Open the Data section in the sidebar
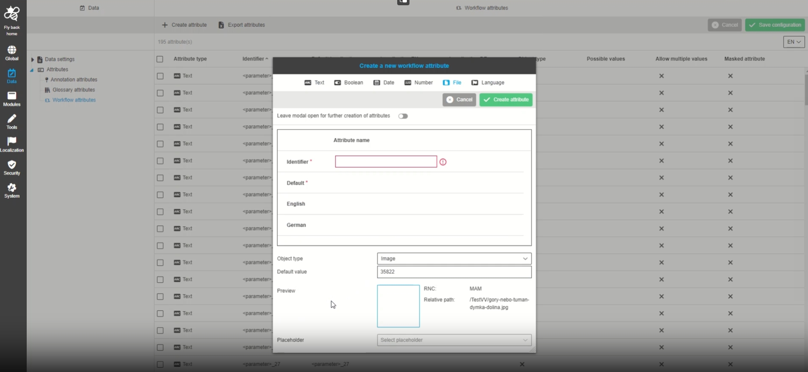The width and height of the screenshot is (808, 372). 12,76
